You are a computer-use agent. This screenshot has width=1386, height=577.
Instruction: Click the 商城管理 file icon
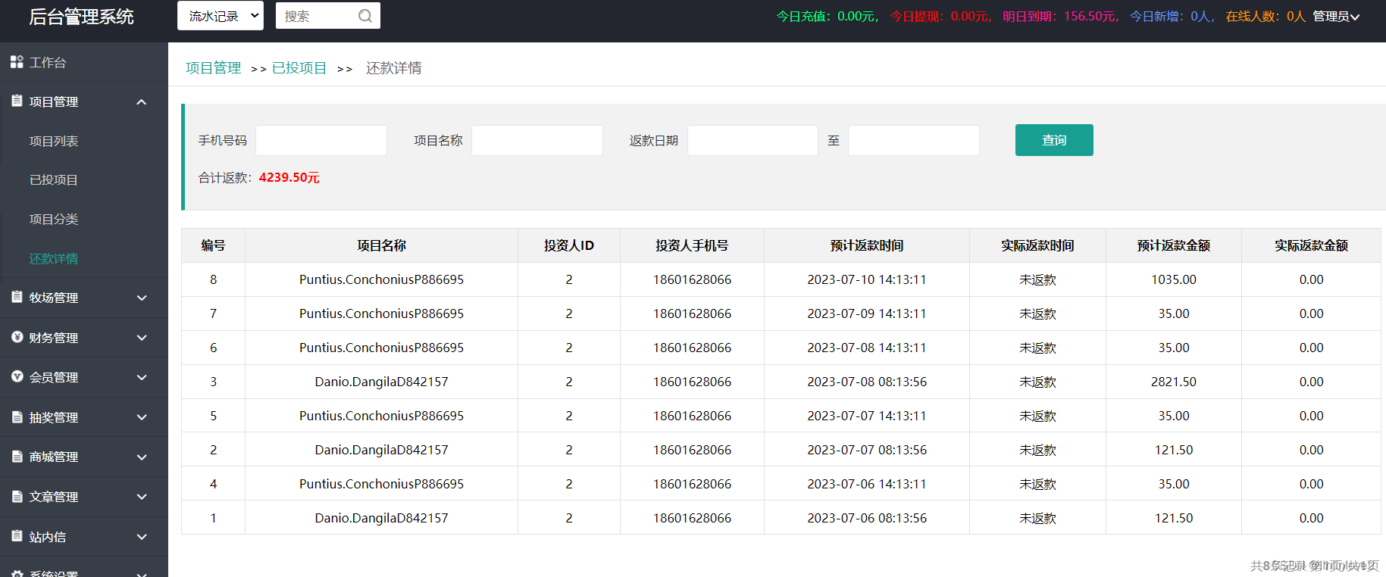tap(17, 456)
